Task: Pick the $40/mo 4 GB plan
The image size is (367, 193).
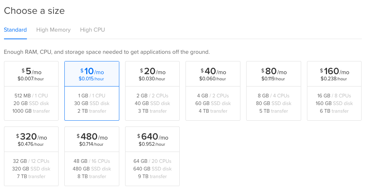Action: (213, 91)
